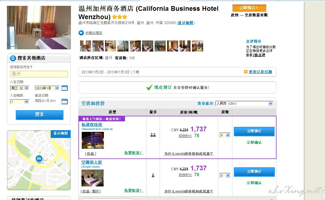Click the plus icon beside 更改订房日期

coord(245,72)
